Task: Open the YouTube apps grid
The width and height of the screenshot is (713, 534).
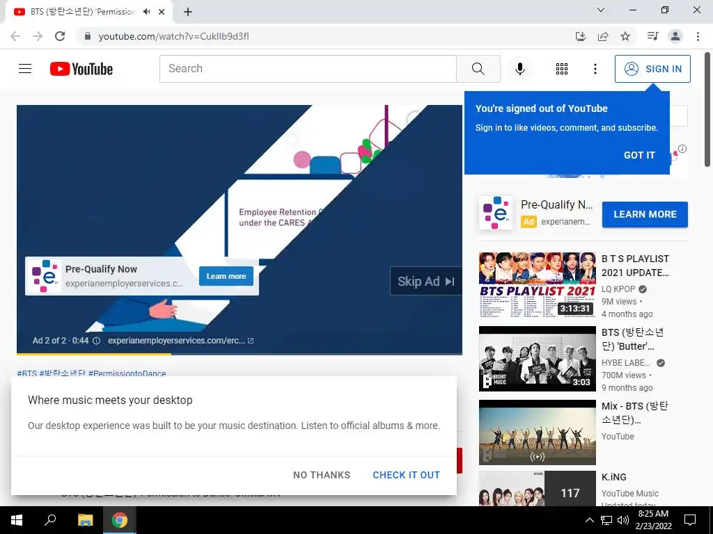Action: tap(562, 69)
